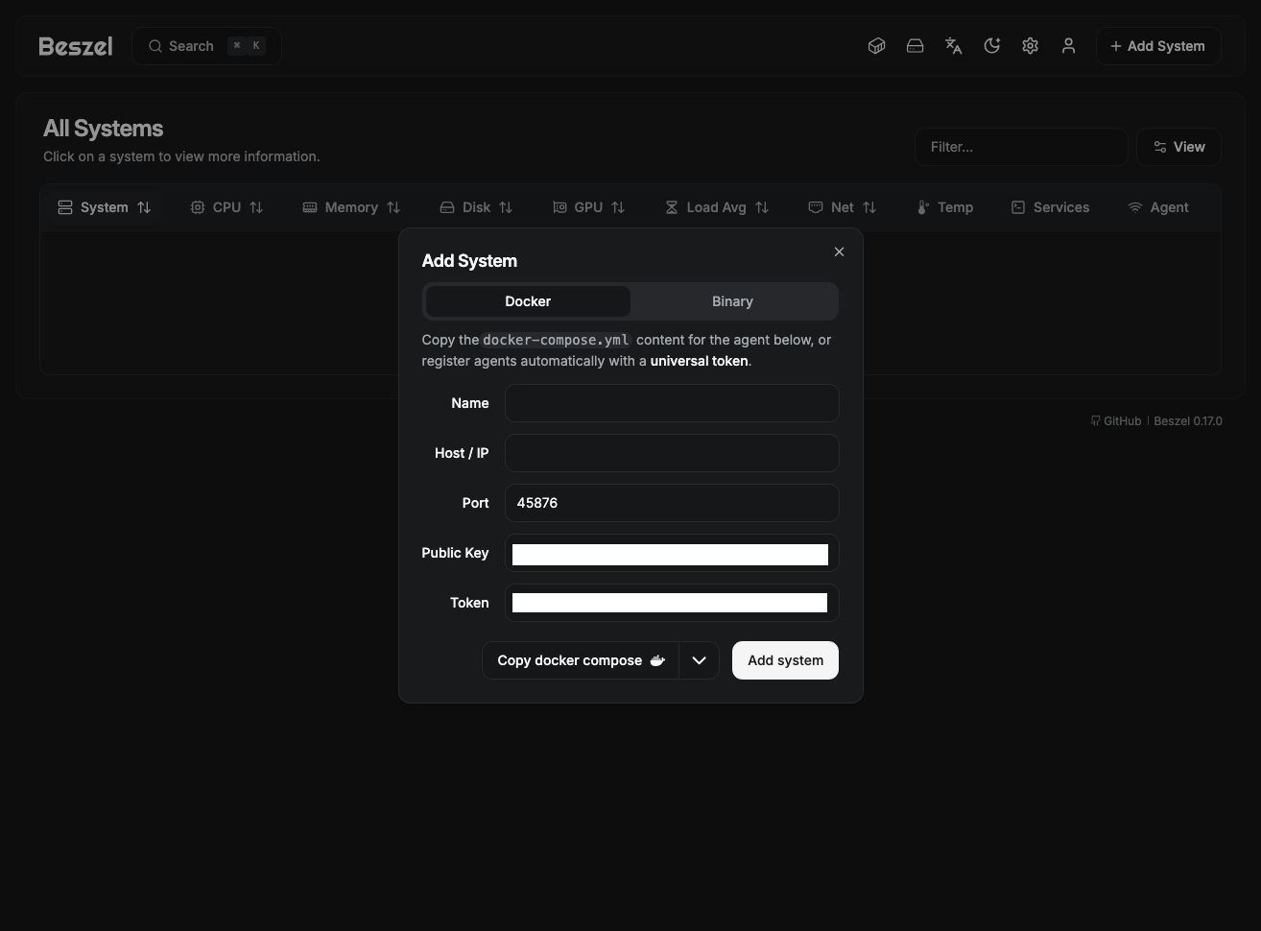1261x931 pixels.
Task: Open the S.M.A.R.T. disk drive icon
Action: click(x=915, y=46)
